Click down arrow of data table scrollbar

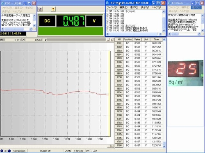tap(164, 146)
